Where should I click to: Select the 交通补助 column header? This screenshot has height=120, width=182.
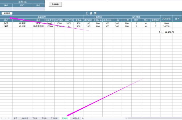(x=98, y=20)
